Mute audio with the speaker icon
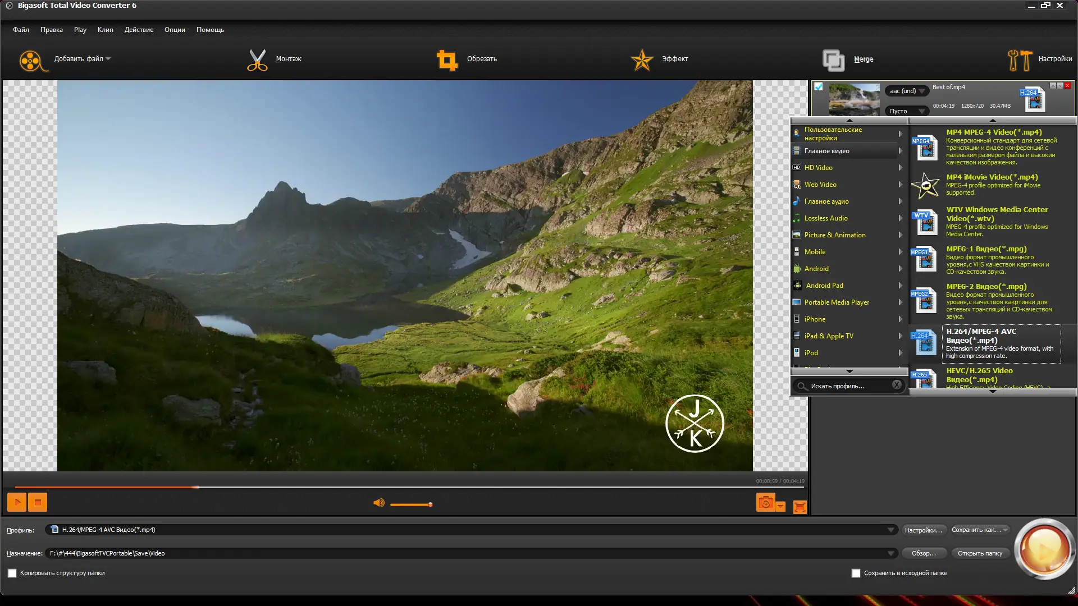The image size is (1078, 606). point(379,503)
